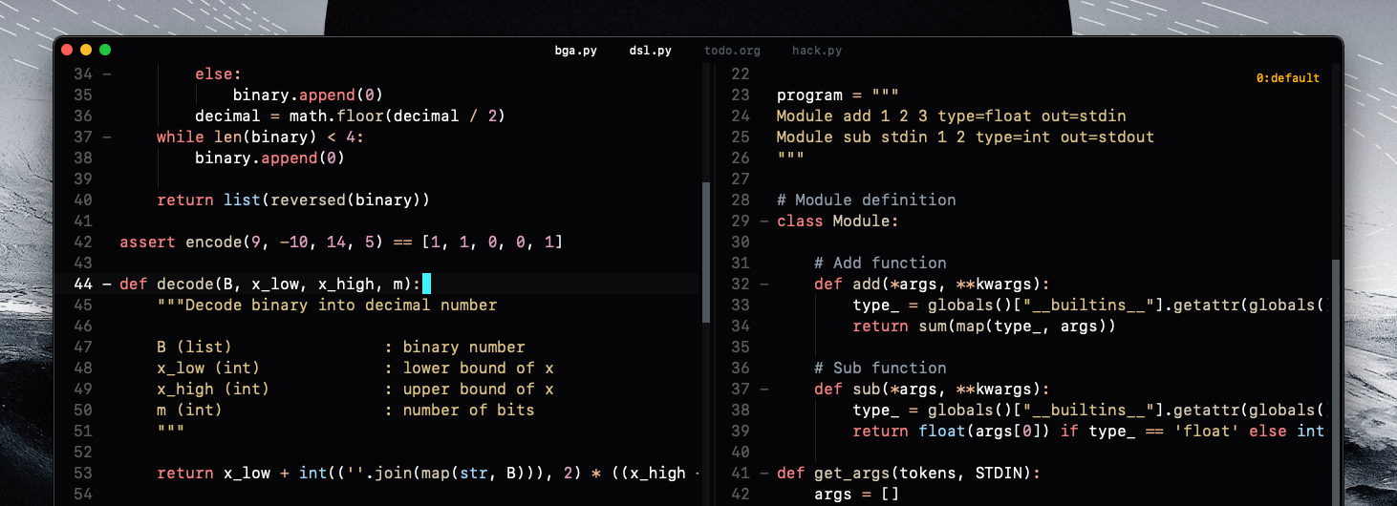Click the yellow minimize window button
This screenshot has width=1397, height=506.
pyautogui.click(x=86, y=50)
